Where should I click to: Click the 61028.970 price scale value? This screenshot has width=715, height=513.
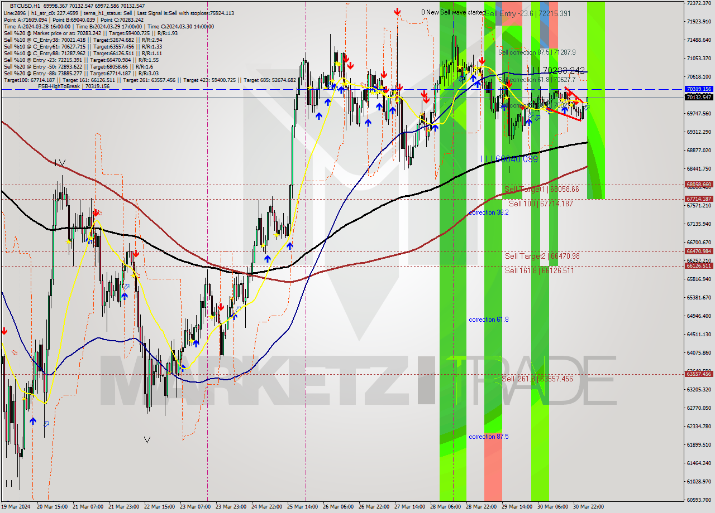[x=699, y=482]
